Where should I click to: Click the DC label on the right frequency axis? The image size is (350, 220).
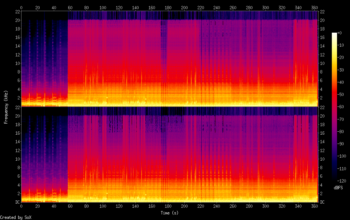coord(322,202)
